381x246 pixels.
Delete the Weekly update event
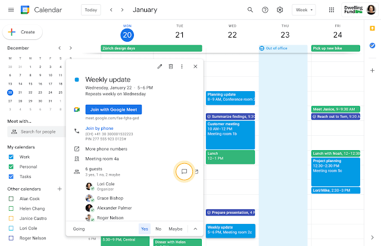coord(171,67)
